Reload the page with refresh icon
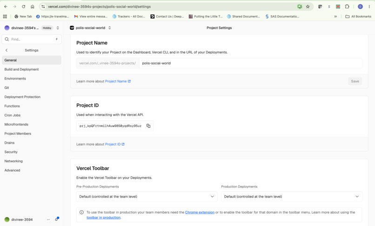This screenshot has height=226, width=375. (23, 7)
